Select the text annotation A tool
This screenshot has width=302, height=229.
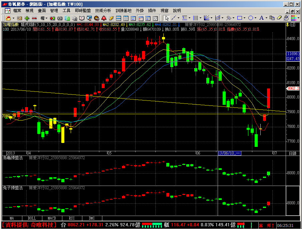pyautogui.click(x=261, y=18)
